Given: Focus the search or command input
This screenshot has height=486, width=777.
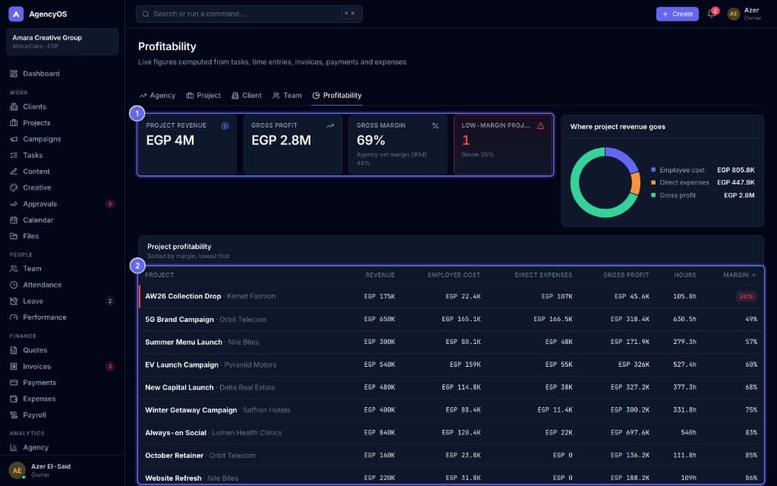Looking at the screenshot, I should pos(249,14).
